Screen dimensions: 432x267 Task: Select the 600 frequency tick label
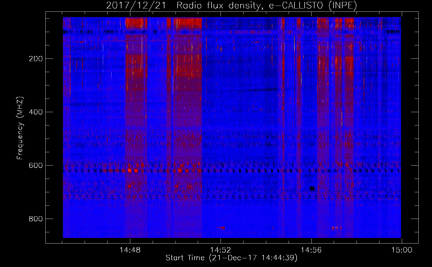(36, 166)
